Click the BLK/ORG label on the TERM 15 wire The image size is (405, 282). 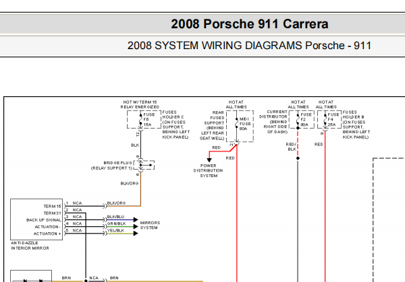116,203
